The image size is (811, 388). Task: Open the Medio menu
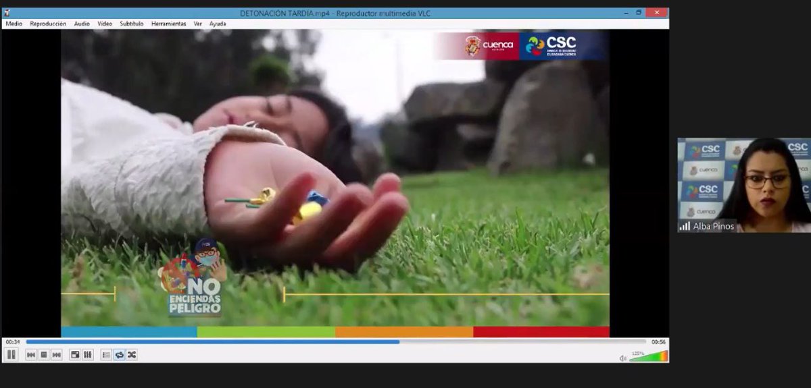(x=14, y=24)
